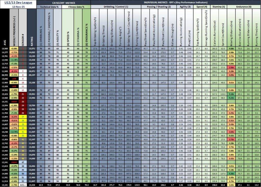
Task: Click the Passing / Shooting (2) section header
Action: [x=159, y=7]
